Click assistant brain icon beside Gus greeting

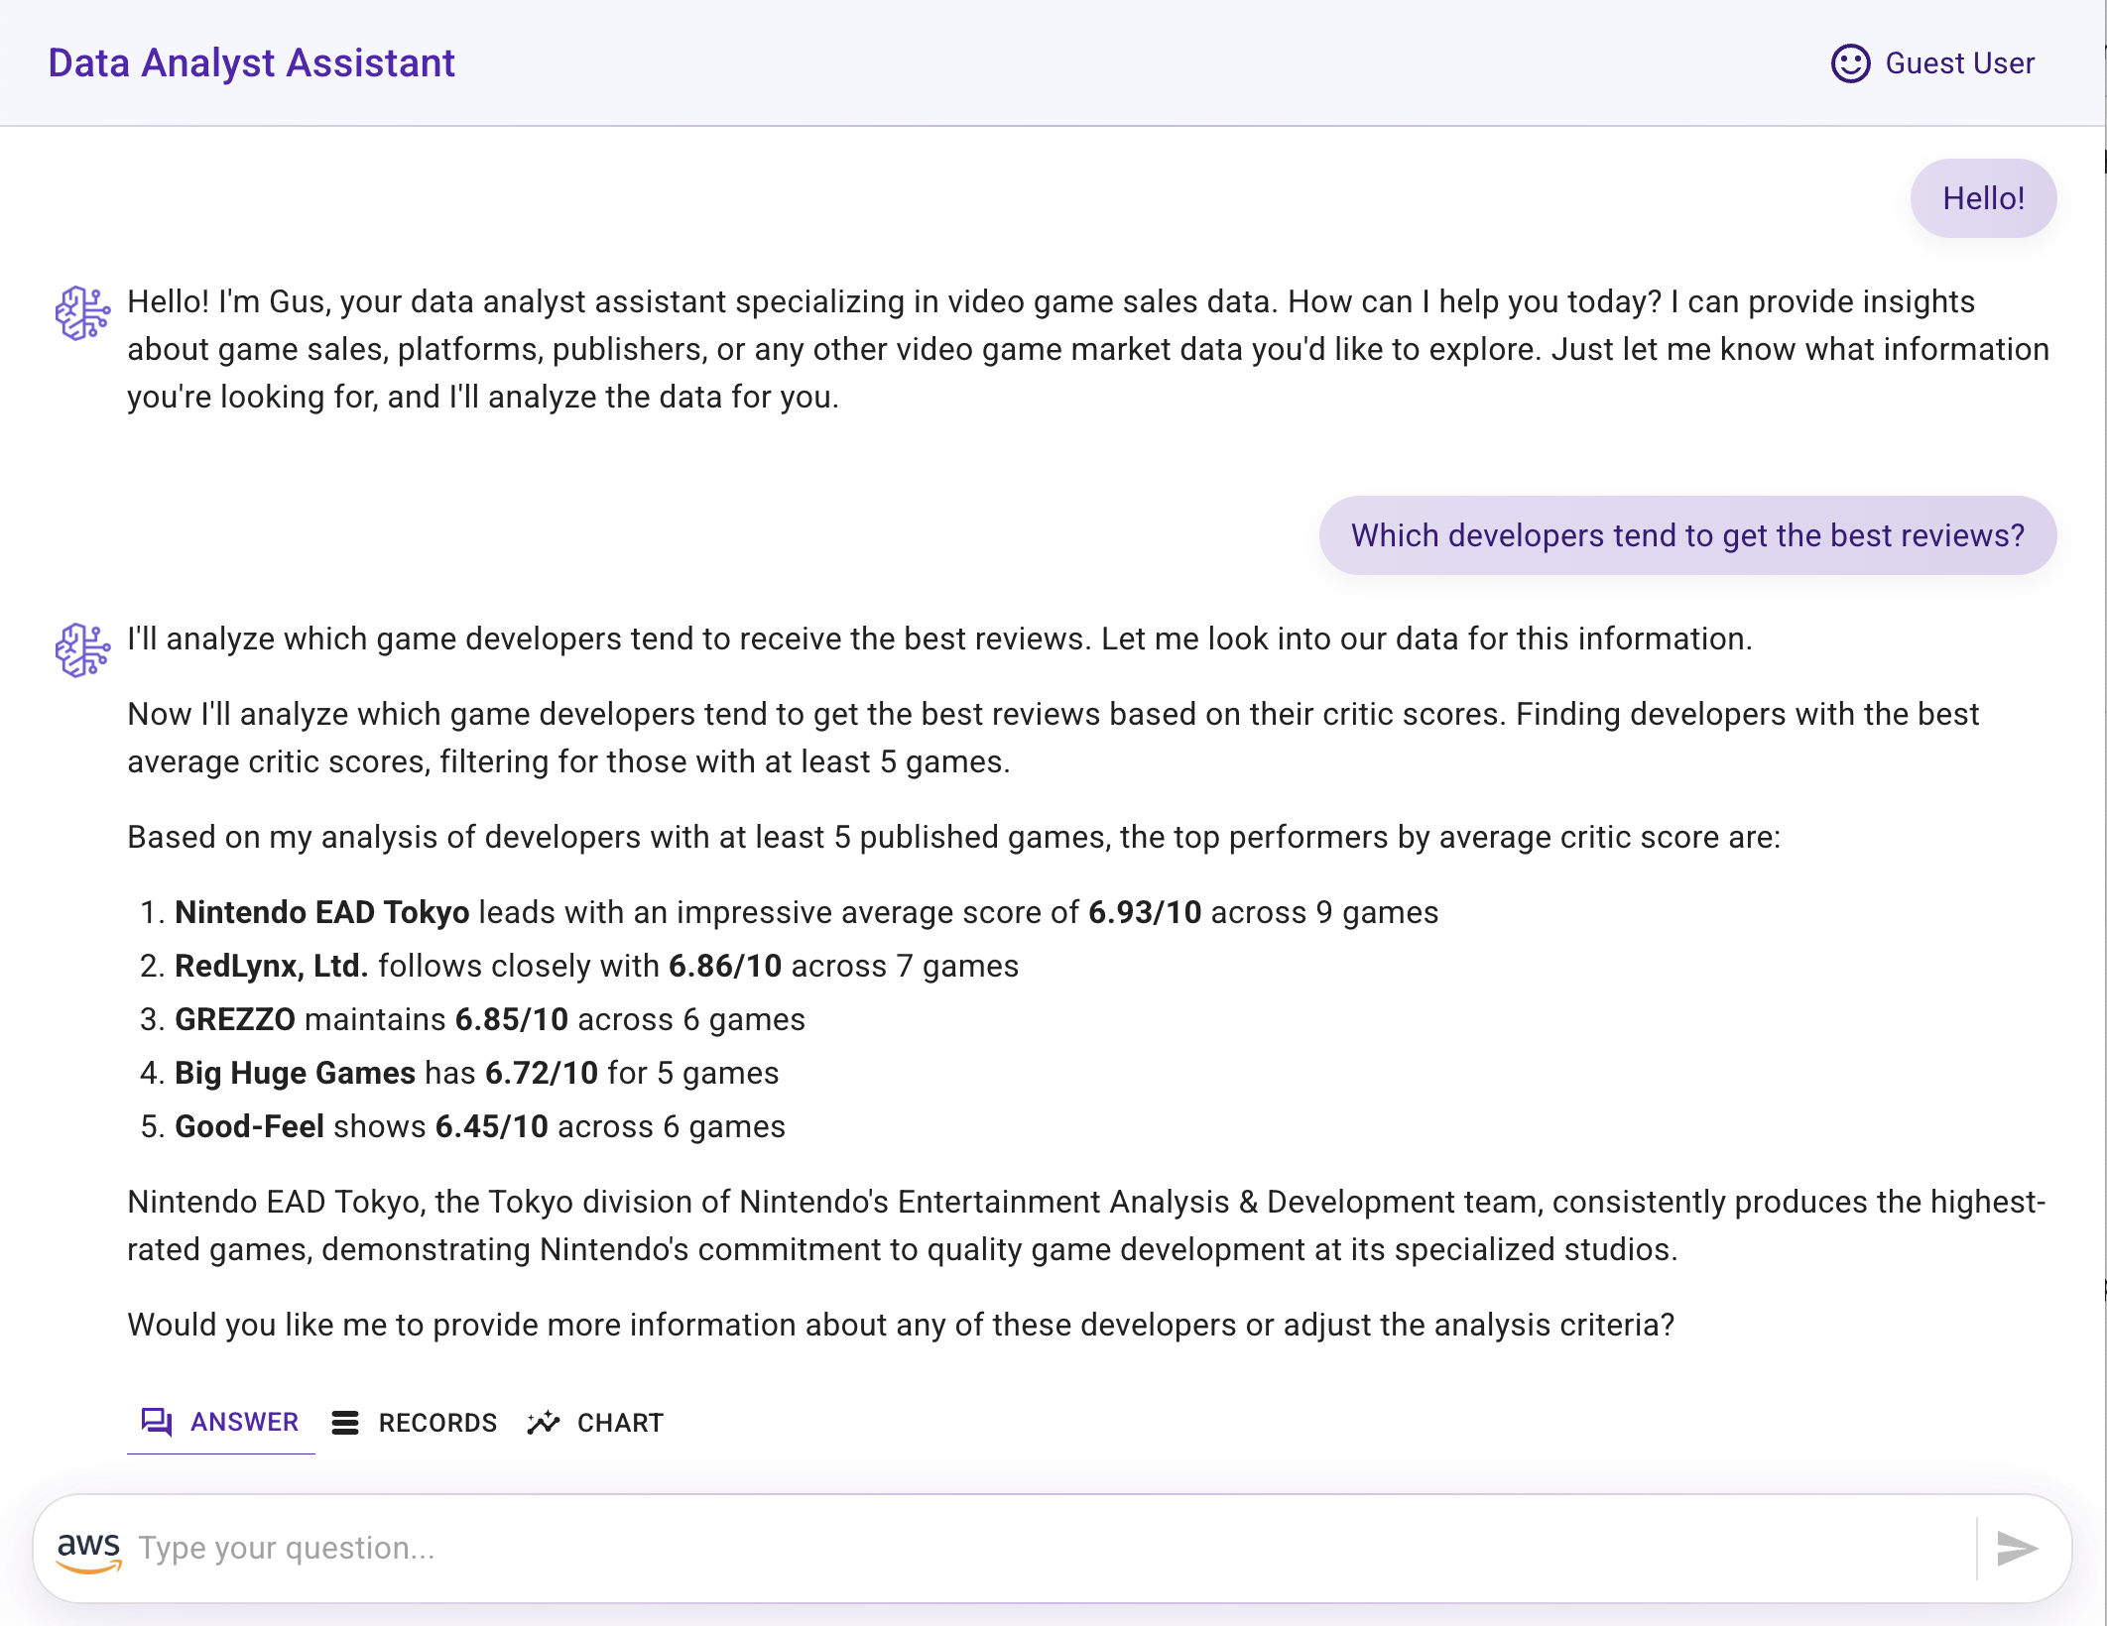[x=82, y=313]
